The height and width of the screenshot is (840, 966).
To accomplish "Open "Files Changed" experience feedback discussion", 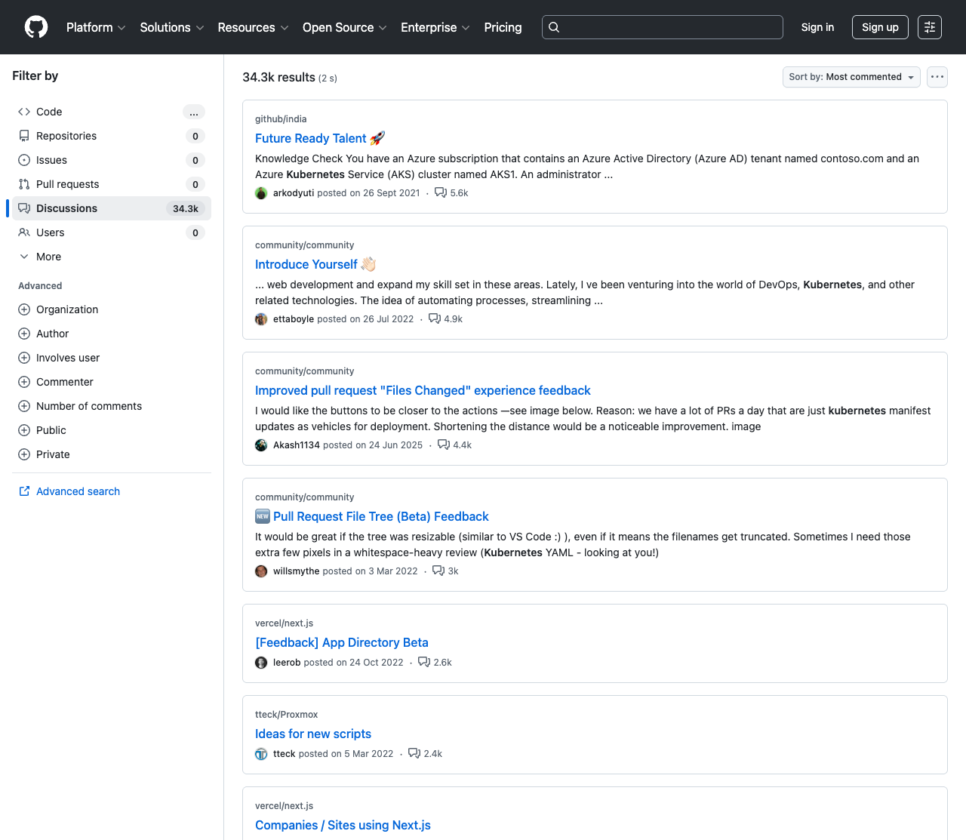I will click(x=423, y=390).
